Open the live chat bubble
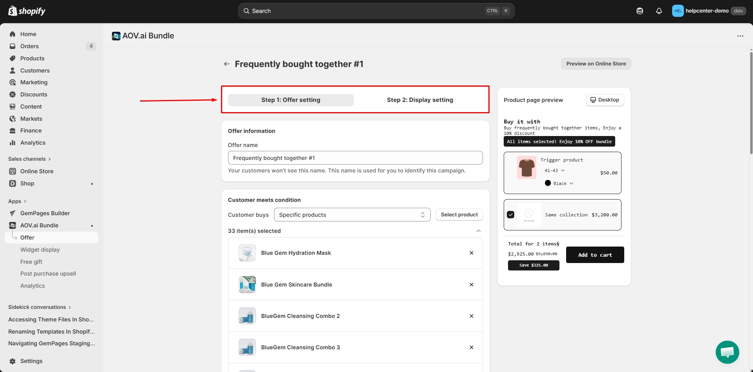This screenshot has height=372, width=753. [x=727, y=352]
